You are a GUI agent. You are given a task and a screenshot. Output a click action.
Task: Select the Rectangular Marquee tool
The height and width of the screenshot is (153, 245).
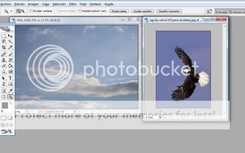[3, 36]
